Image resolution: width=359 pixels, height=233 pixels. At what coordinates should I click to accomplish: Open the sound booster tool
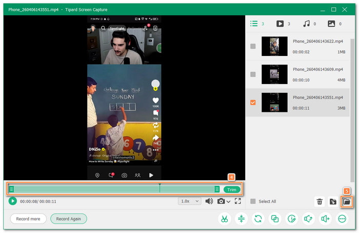pos(325,219)
